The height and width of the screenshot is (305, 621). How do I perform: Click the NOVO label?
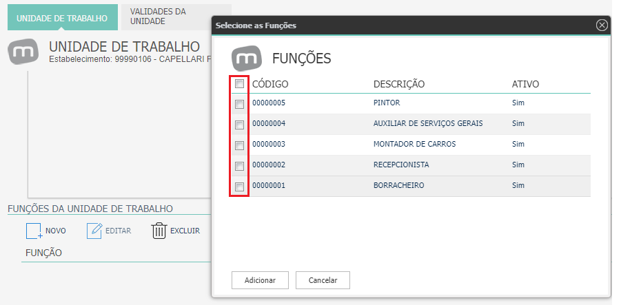pos(56,231)
